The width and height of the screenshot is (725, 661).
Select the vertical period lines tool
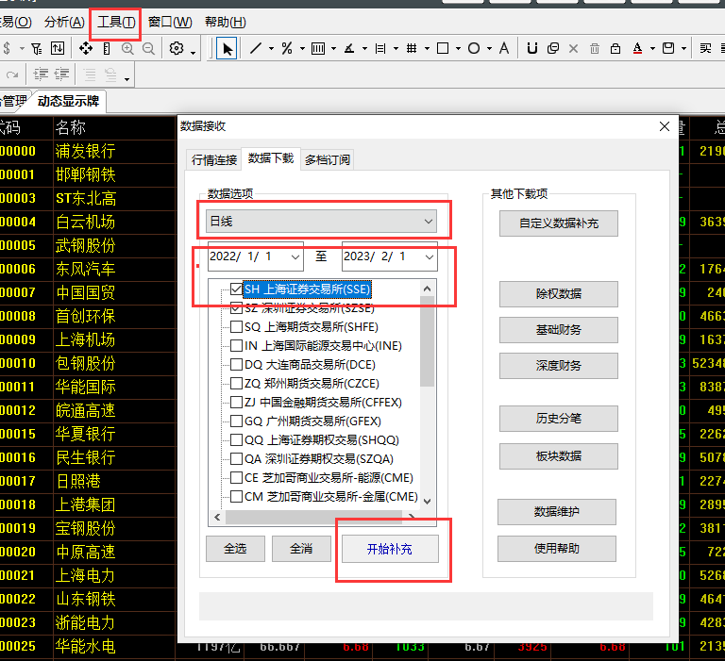(x=318, y=48)
